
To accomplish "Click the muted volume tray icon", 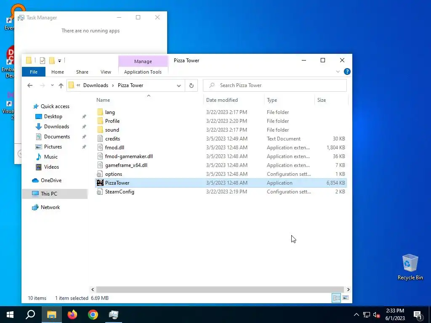I will click(376, 315).
